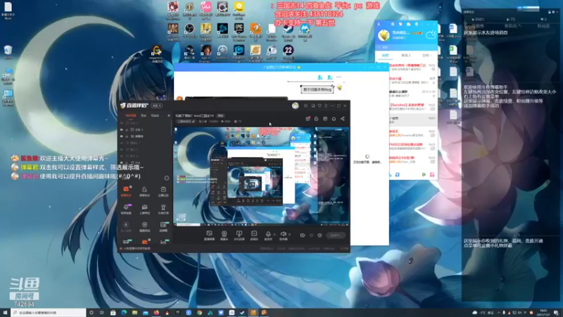Click the user avatar in streaming app title bar
Viewport: 563px width, 317px height.
pyautogui.click(x=295, y=105)
